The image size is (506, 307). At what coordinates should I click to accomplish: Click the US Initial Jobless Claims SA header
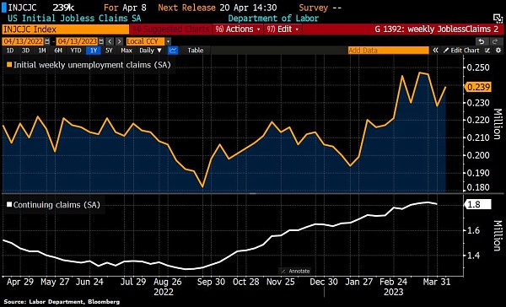(74, 18)
